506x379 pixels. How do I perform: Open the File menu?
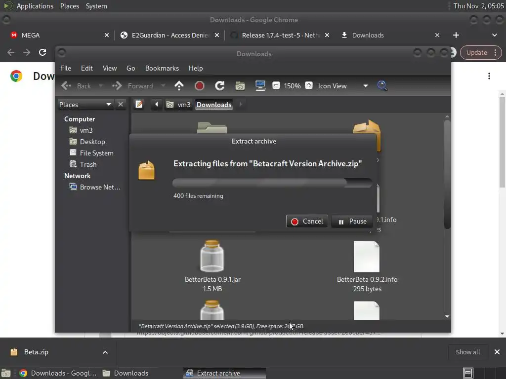(x=66, y=68)
